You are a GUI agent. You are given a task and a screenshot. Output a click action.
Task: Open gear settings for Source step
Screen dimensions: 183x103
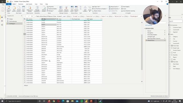pos(165,31)
